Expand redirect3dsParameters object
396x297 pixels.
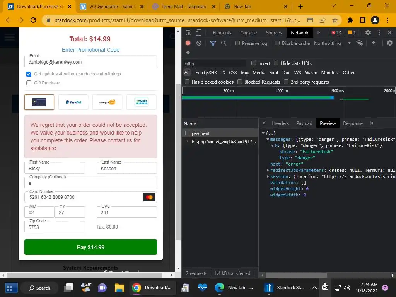coord(268,170)
